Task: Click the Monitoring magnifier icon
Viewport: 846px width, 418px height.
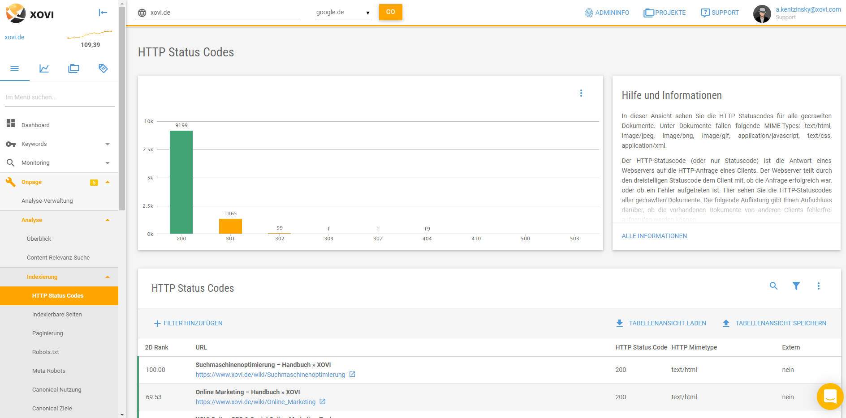Action: 11,163
